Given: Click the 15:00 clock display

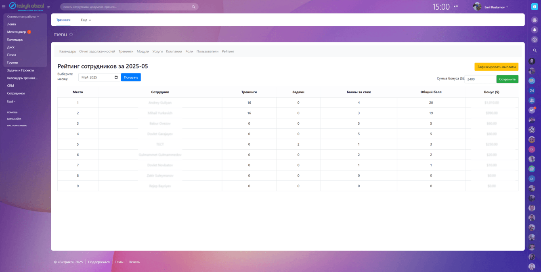Looking at the screenshot, I should coord(441,7).
